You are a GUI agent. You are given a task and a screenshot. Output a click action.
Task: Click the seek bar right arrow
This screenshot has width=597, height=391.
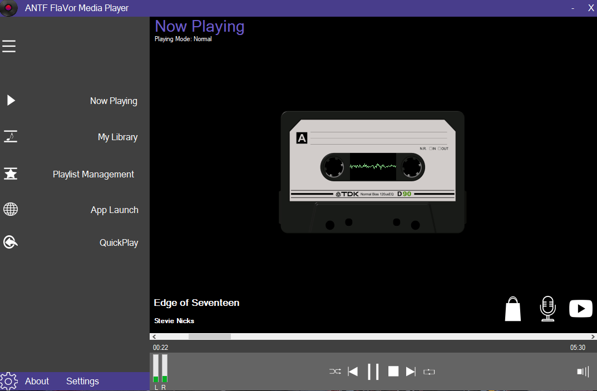[593, 336]
